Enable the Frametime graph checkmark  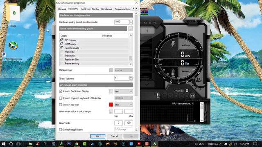(61, 56)
